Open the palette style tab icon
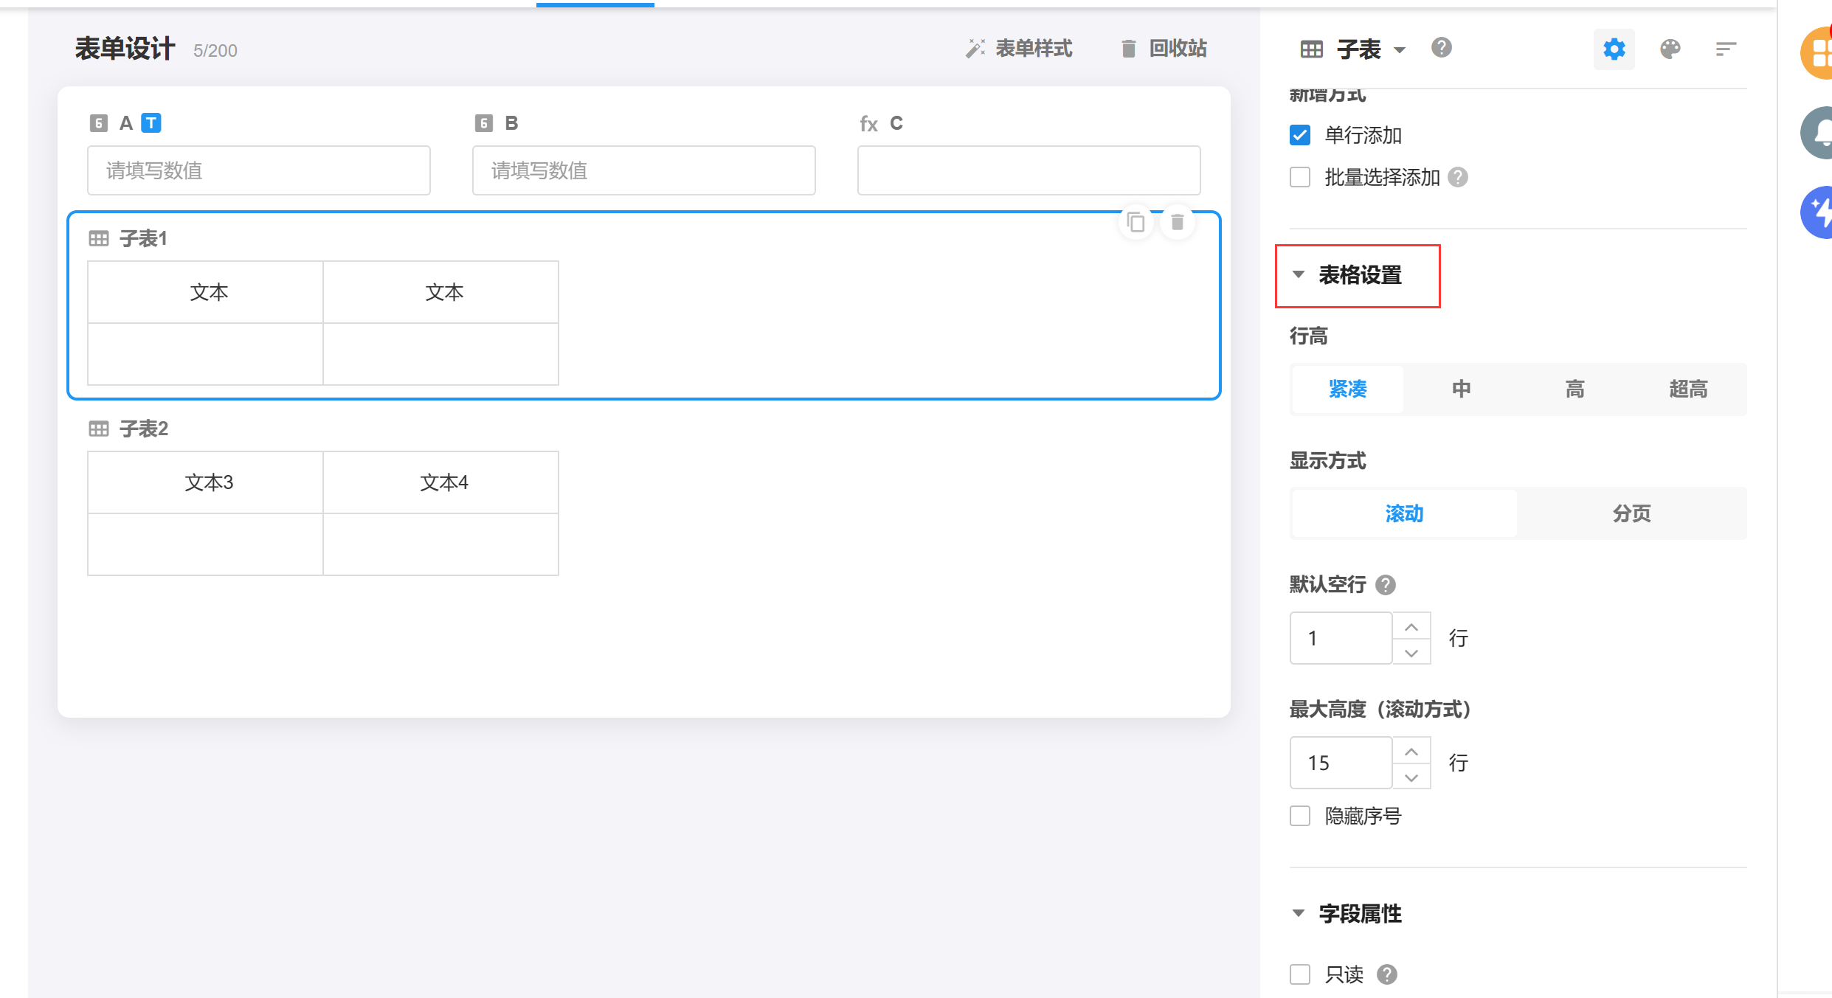Screen dimensions: 1832x998 1670,49
